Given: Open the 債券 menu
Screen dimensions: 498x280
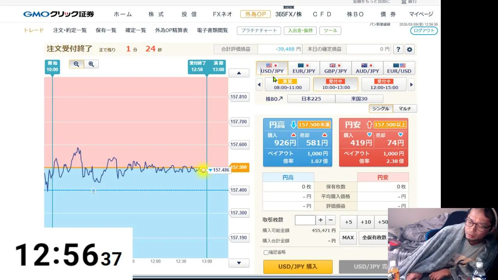Looking at the screenshot, I should point(388,14).
